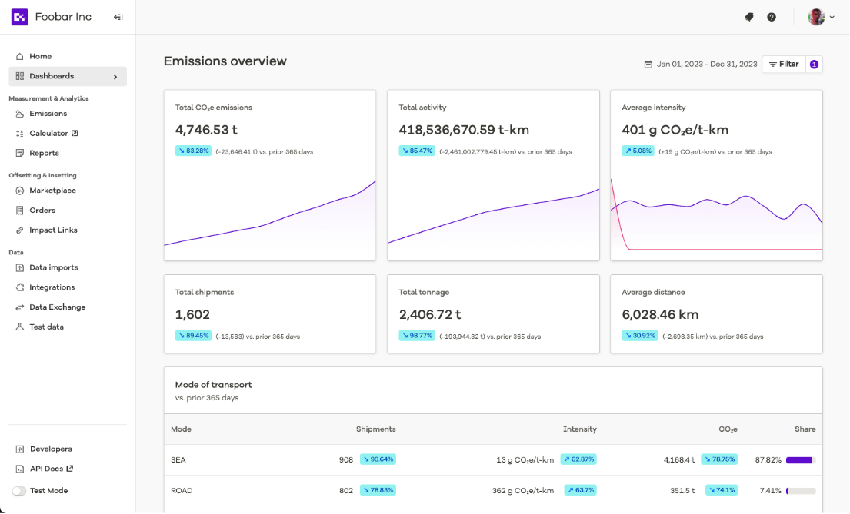
Task: Click the active filter count badge
Action: 814,65
